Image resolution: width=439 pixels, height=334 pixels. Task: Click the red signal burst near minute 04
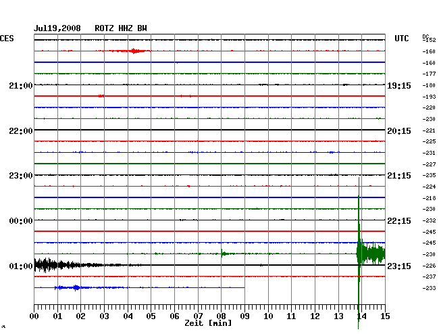[x=134, y=51]
